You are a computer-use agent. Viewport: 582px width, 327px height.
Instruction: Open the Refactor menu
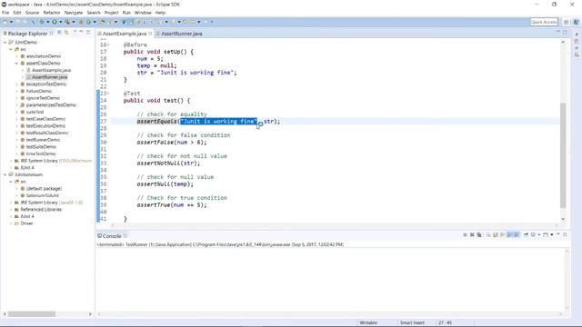click(x=52, y=13)
